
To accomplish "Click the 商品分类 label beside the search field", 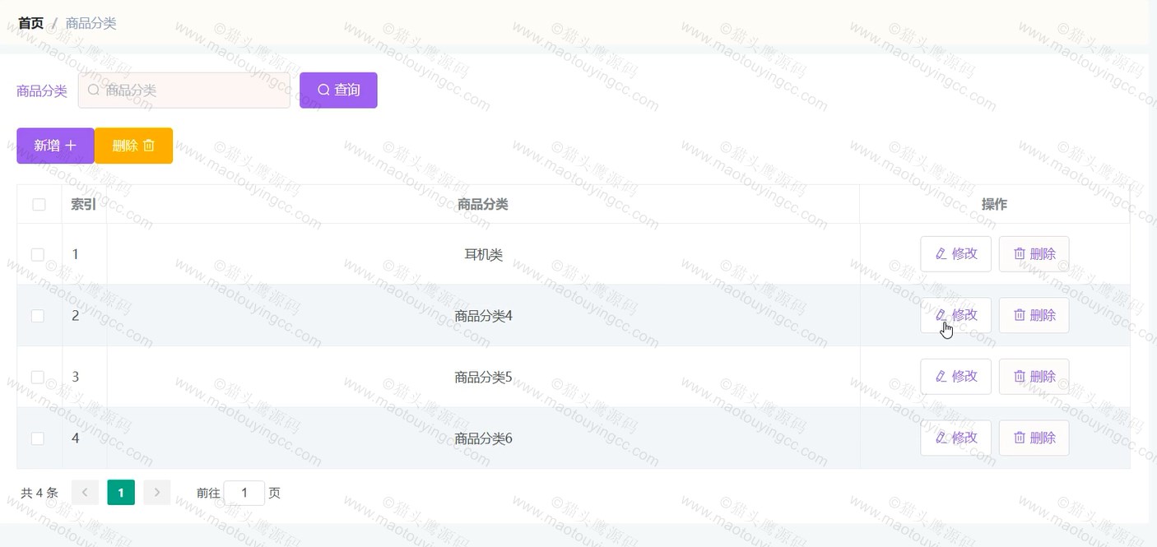I will click(42, 90).
